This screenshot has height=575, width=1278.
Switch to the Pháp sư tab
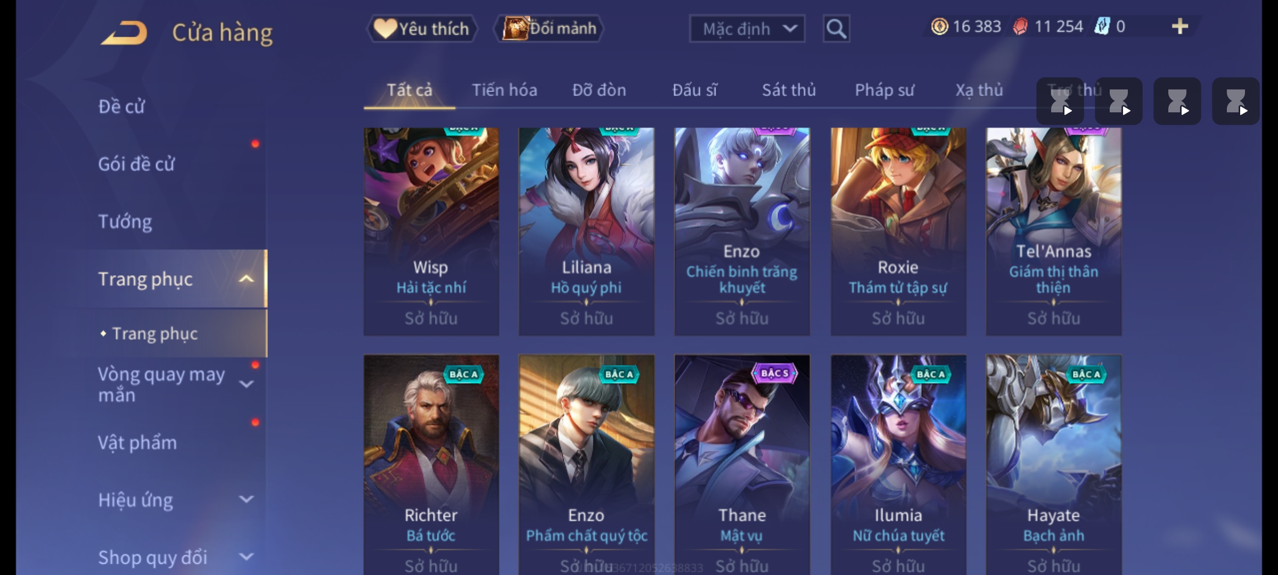[884, 90]
